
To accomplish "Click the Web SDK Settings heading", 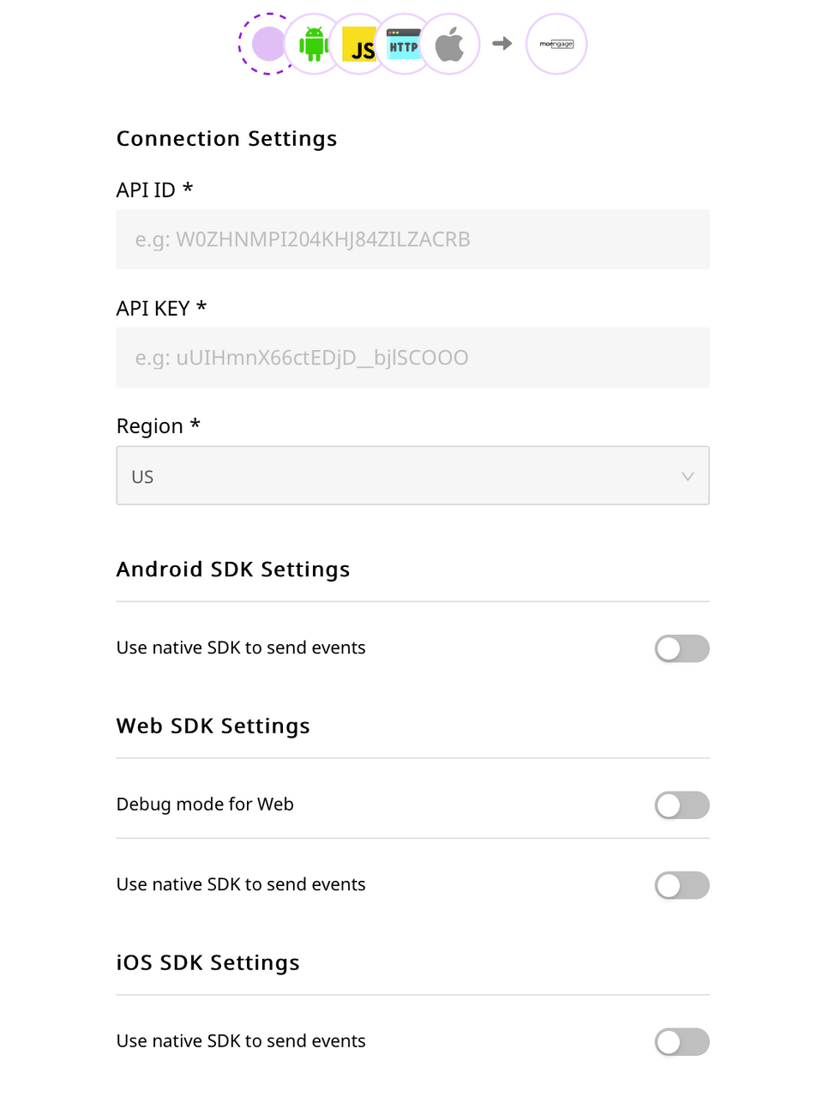I will click(213, 725).
